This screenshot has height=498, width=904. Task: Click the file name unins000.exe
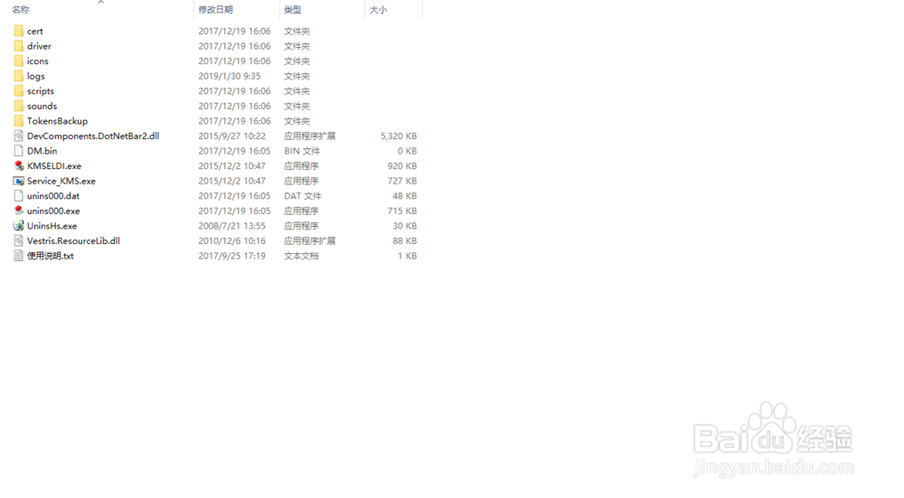[53, 211]
